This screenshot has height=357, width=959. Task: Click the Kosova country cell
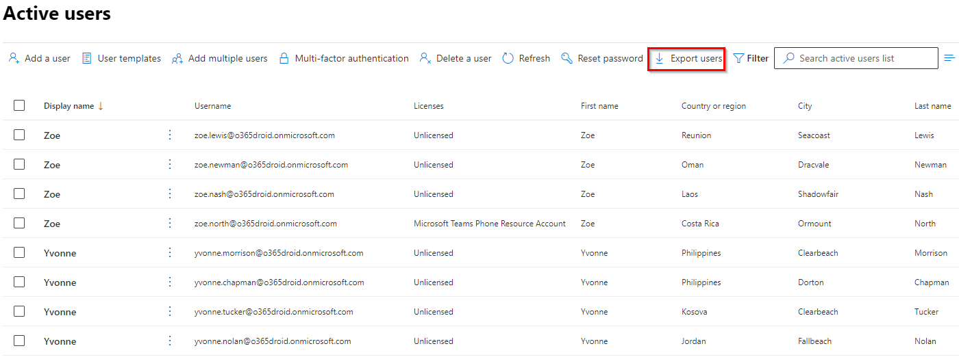point(696,312)
